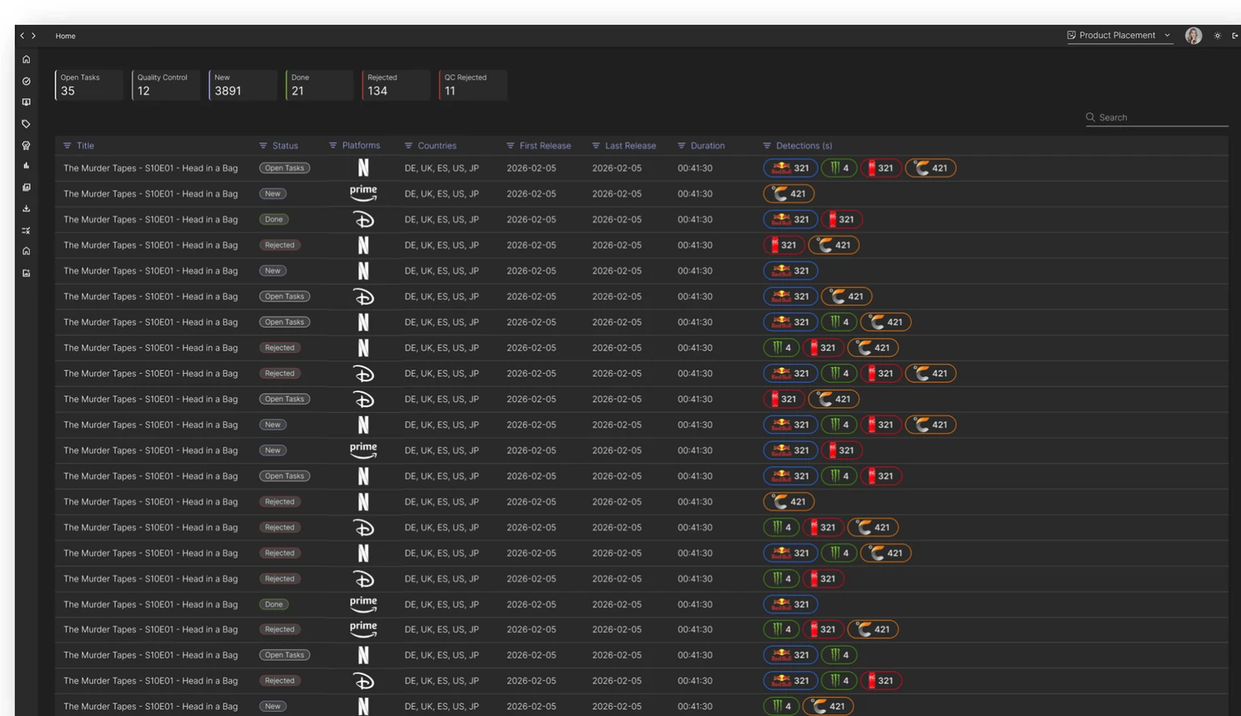Screen dimensions: 1241x716
Task: Open the Red Bull 321 detection badge in first row
Action: tap(790, 167)
